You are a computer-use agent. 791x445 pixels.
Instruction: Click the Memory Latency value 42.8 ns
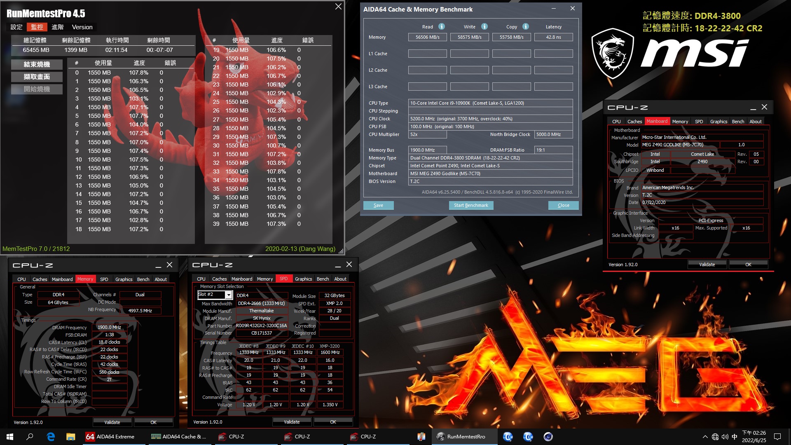coord(553,37)
